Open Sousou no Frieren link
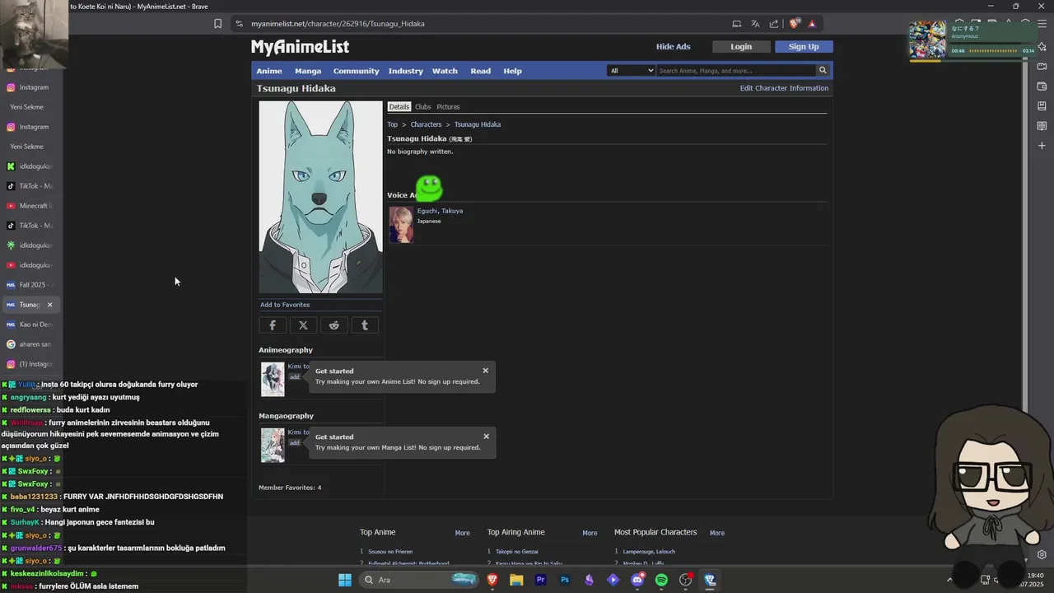1054x593 pixels. tap(390, 552)
